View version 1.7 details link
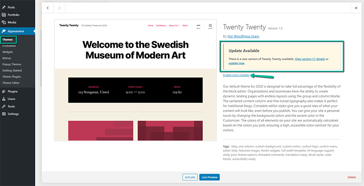This screenshot has width=364, height=186. 310,59
